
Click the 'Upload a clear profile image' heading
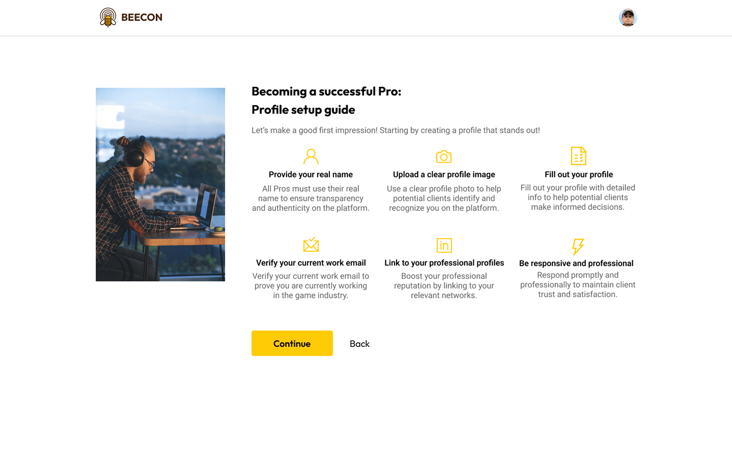tap(444, 174)
